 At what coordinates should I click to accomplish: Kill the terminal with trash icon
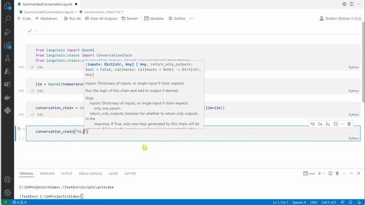(x=337, y=173)
